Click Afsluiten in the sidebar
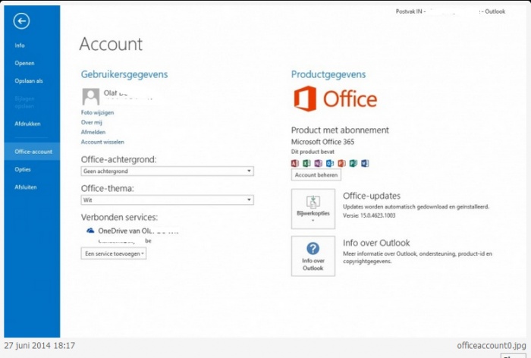This screenshot has height=358, width=531. pyautogui.click(x=26, y=187)
